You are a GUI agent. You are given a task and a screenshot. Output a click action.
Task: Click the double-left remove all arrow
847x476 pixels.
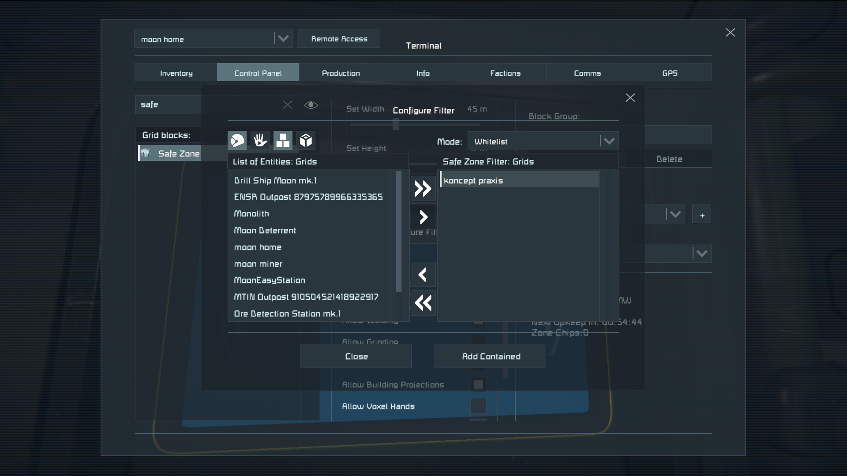423,303
